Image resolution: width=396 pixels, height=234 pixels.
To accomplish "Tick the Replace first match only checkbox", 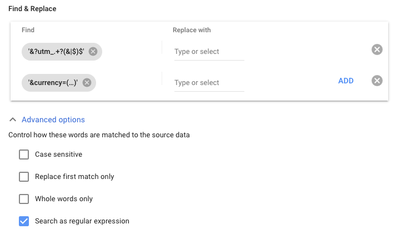I will point(24,177).
